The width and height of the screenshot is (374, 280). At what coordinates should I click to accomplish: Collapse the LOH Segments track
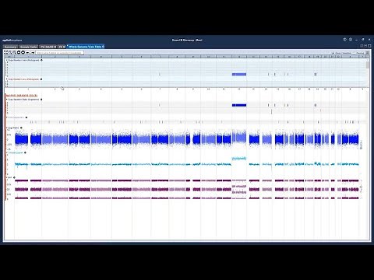tap(7, 117)
